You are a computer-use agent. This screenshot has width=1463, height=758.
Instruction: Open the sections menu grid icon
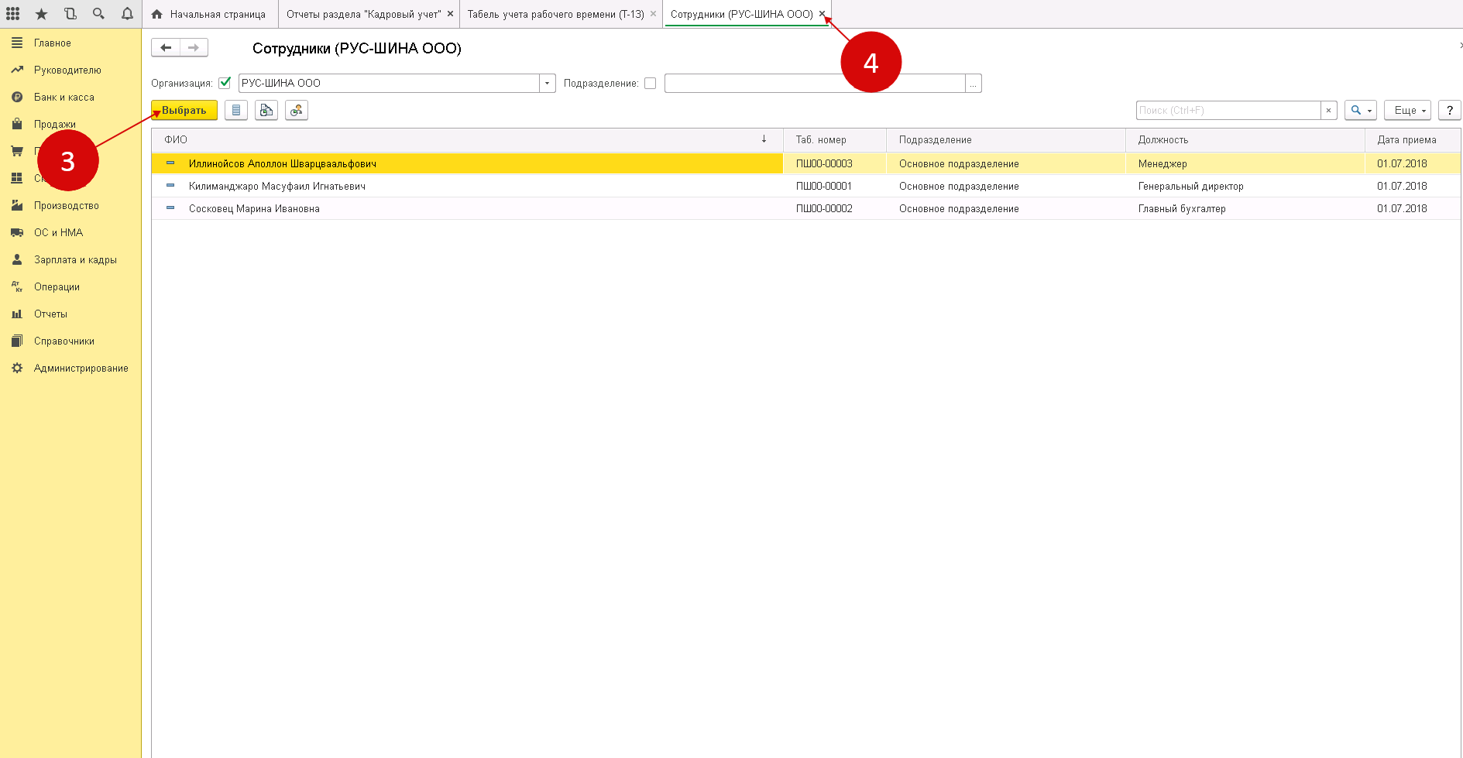13,14
